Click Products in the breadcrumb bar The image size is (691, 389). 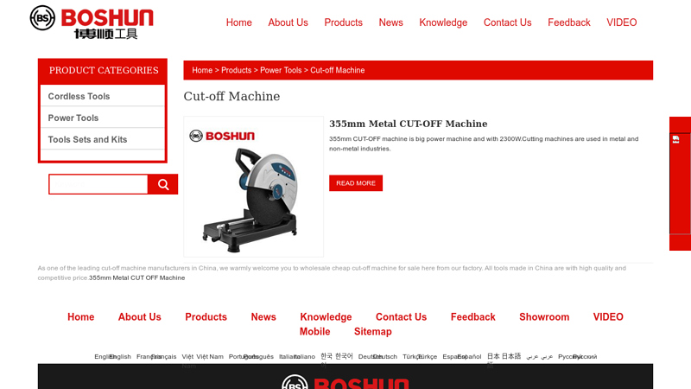(x=236, y=70)
